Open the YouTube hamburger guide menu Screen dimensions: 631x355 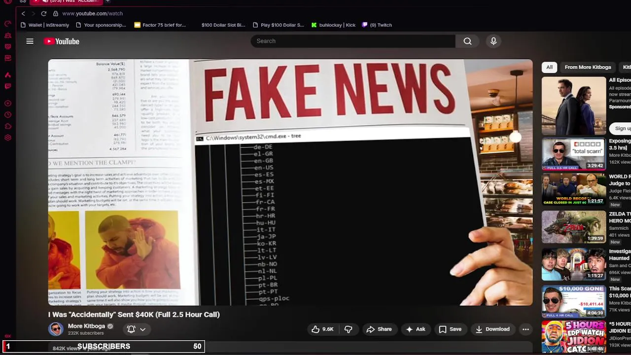point(30,41)
